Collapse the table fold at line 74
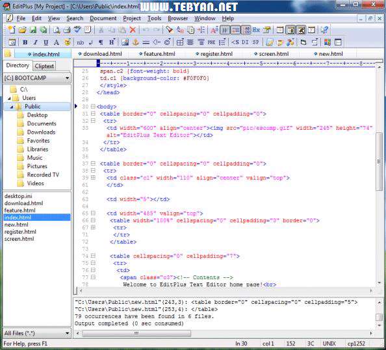 (93, 256)
